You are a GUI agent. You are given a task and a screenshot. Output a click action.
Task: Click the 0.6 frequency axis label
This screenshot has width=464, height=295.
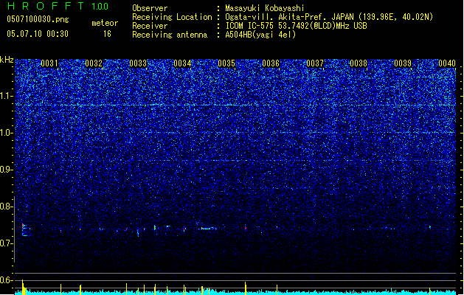[6, 280]
